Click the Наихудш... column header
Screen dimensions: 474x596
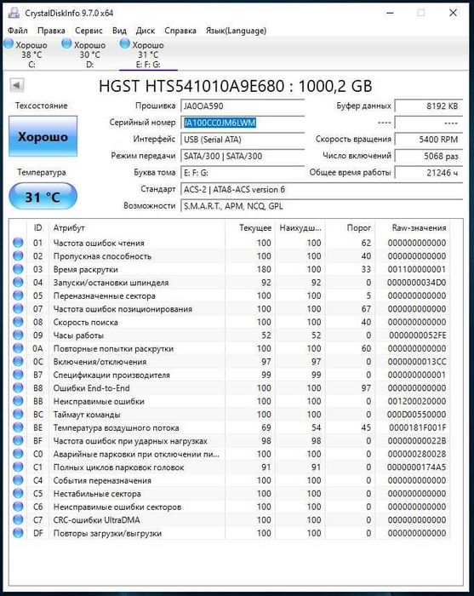coord(300,227)
